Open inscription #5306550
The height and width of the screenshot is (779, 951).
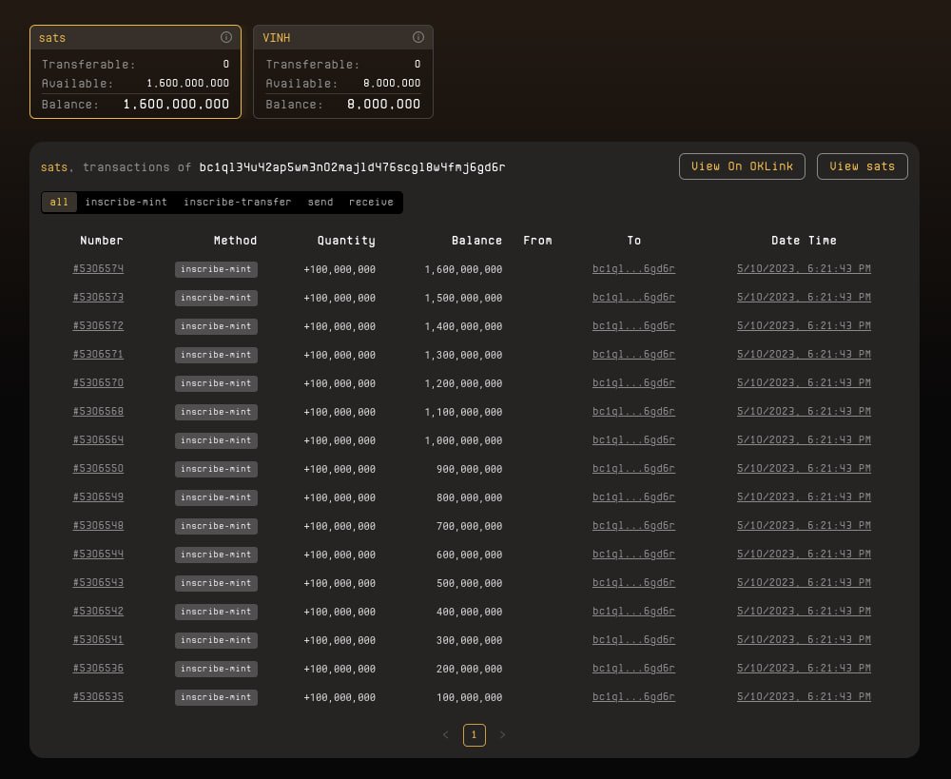98,468
